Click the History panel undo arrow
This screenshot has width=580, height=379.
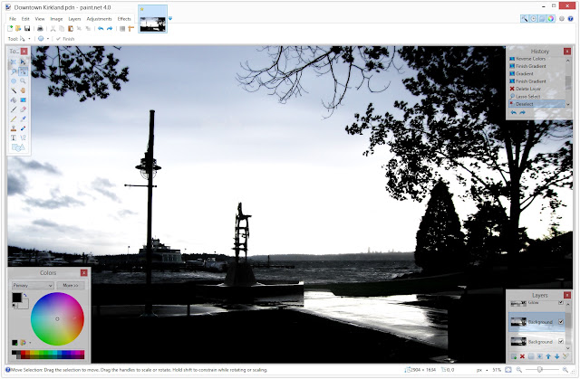click(x=514, y=112)
